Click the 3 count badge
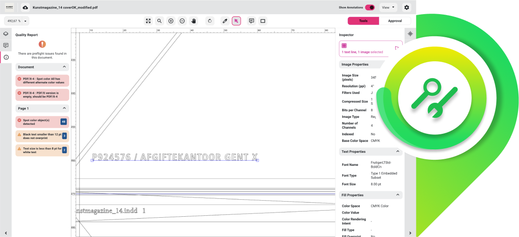This screenshot has width=519, height=237. coord(64,136)
